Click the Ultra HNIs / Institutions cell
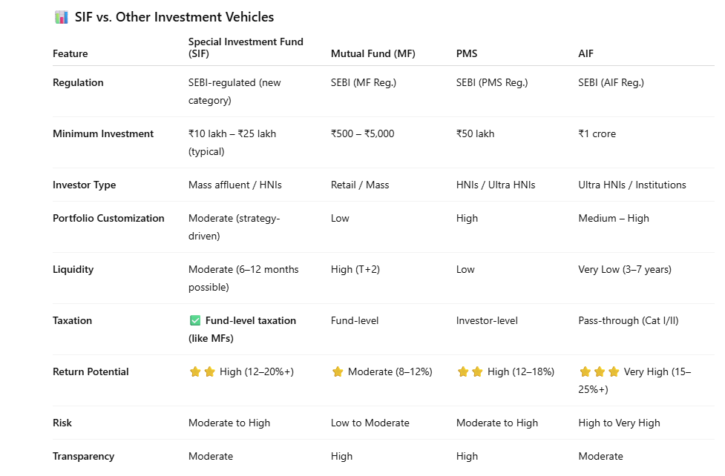This screenshot has height=476, width=725. click(x=632, y=185)
